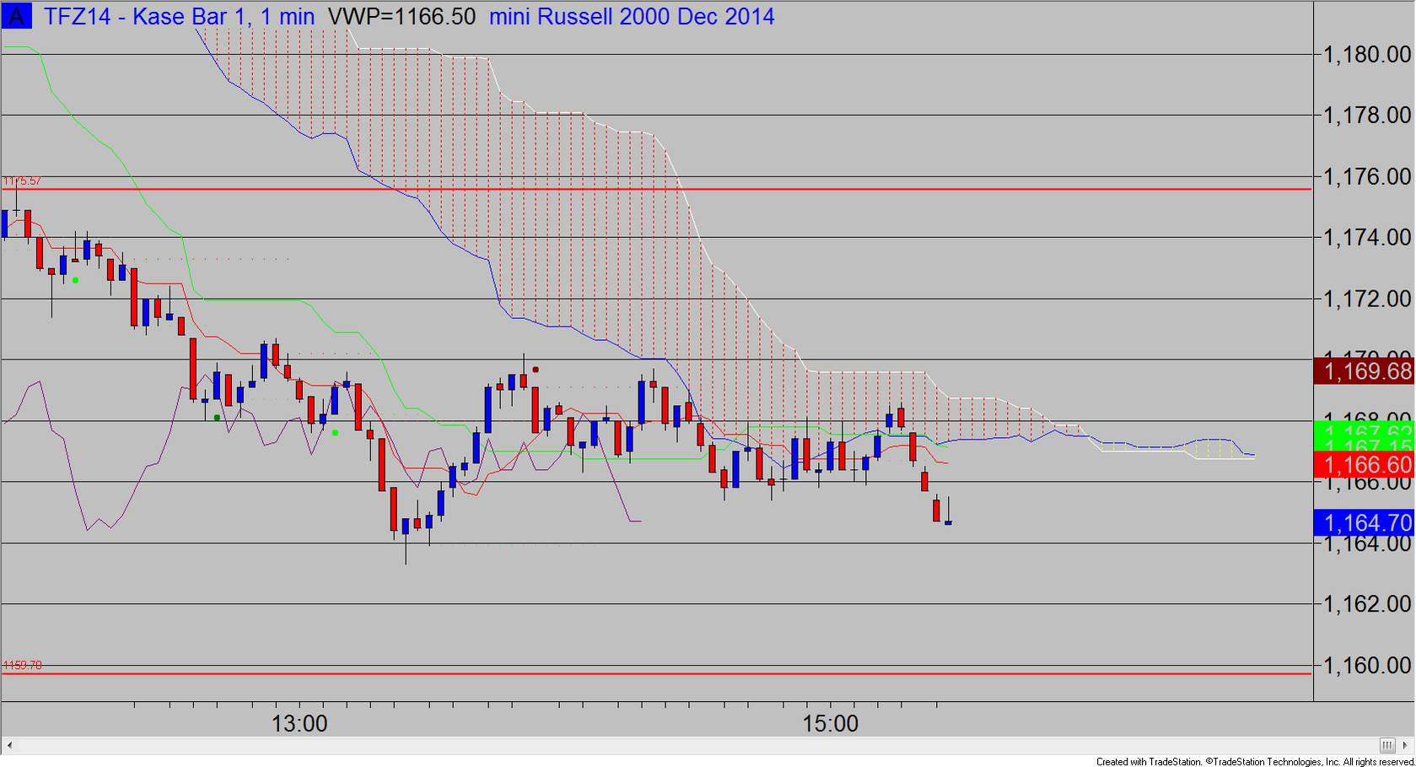This screenshot has width=1416, height=767.
Task: Click the 1,180.00 price axis label
Action: (1367, 55)
